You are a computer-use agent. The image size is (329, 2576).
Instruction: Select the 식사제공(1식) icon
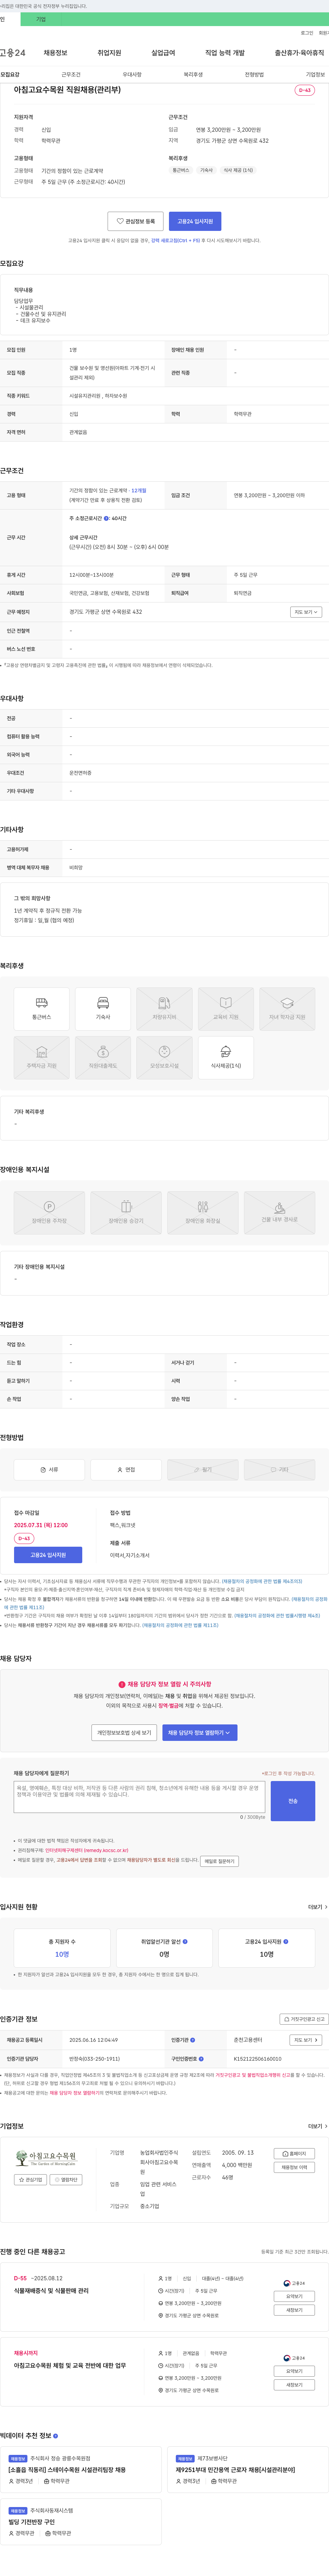(226, 1058)
